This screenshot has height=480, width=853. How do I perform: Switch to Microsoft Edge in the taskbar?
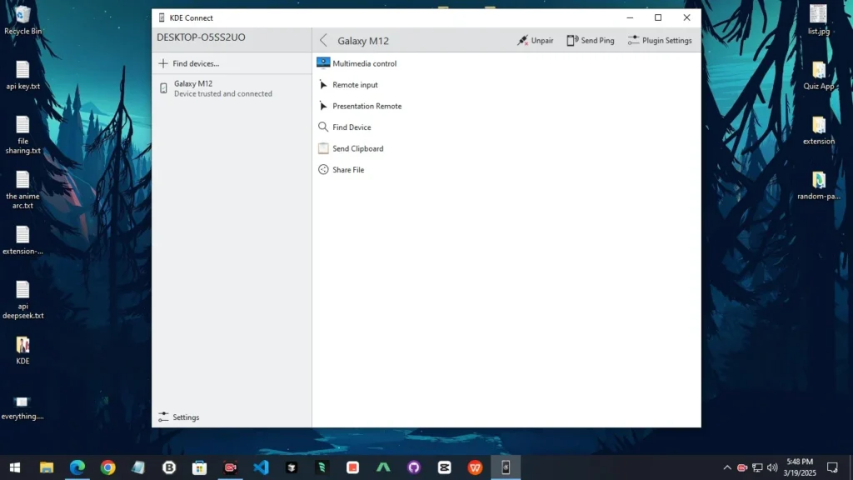[x=77, y=467]
